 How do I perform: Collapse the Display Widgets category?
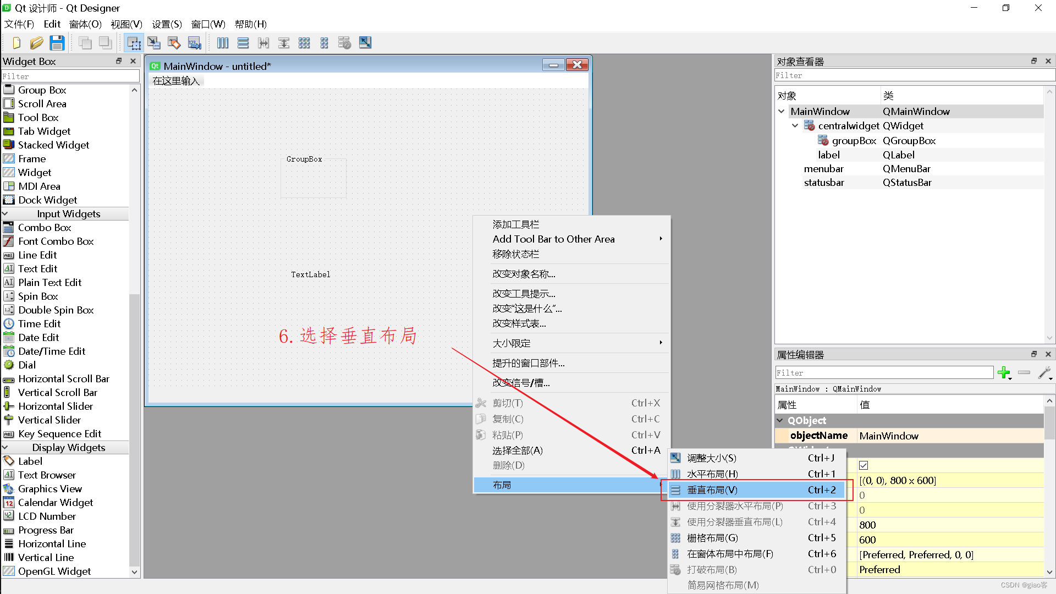pyautogui.click(x=5, y=447)
